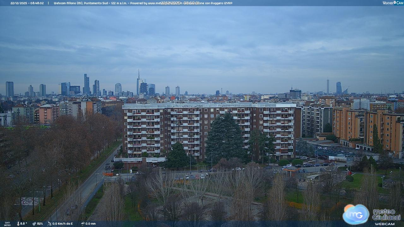Click the WEBCAM label under Giuliacci logo
Viewport: 404px width, 227px height.
384,224
